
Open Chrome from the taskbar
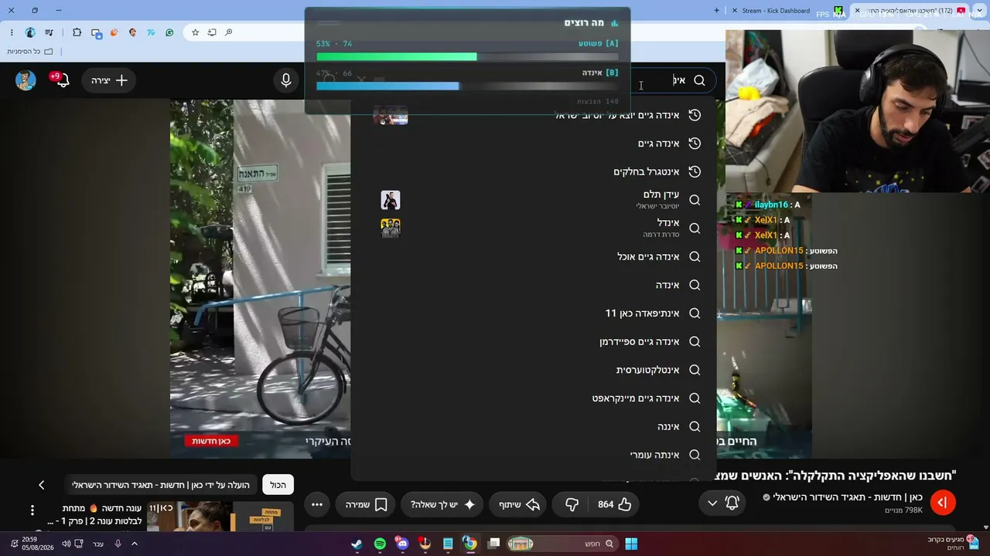[469, 544]
